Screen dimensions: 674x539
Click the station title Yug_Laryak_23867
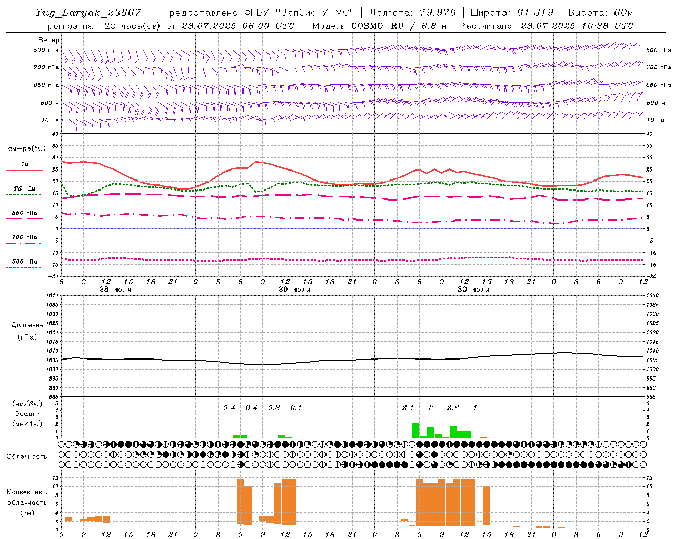pos(88,13)
